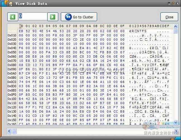Select the 0x0B0 row offset label
The height and width of the screenshot is (140, 181).
click(x=12, y=78)
